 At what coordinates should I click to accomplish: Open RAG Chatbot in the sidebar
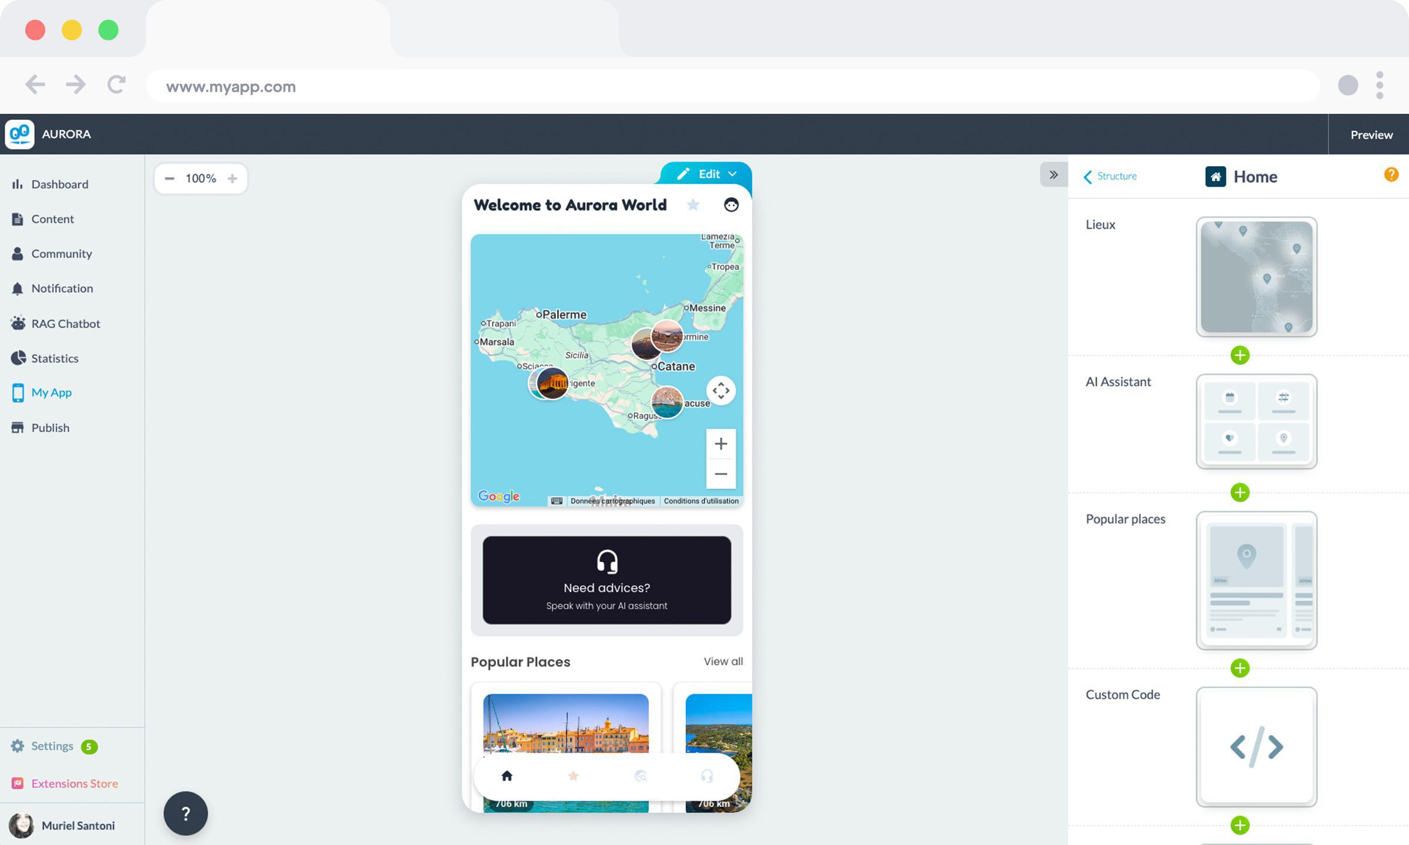65,323
